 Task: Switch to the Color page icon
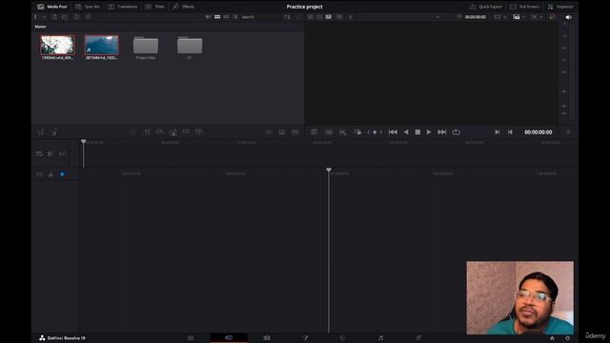[342, 338]
